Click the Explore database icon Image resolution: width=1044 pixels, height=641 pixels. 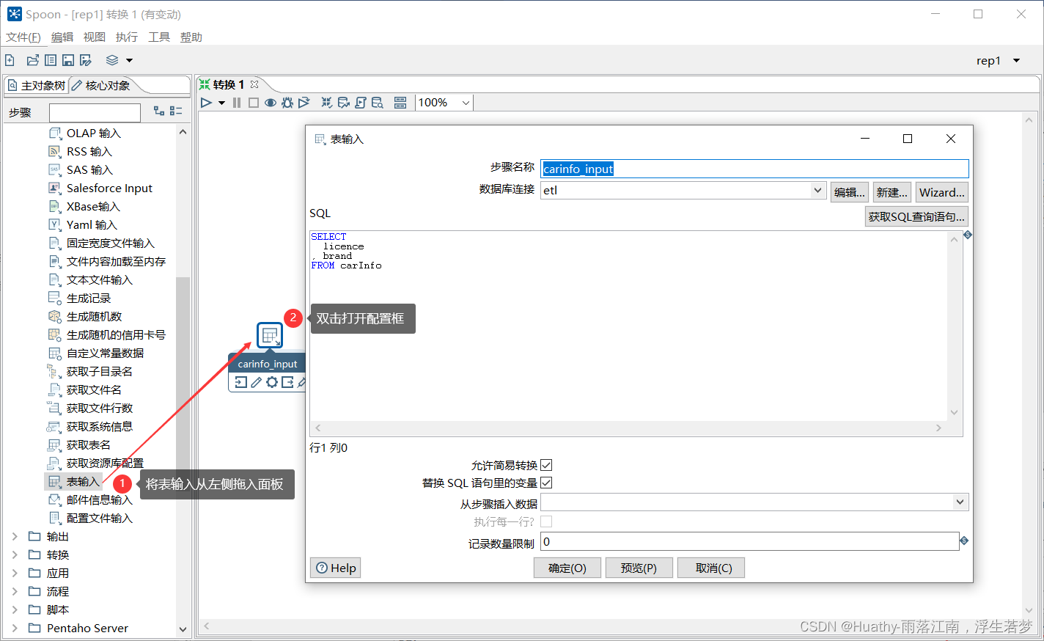click(x=378, y=103)
